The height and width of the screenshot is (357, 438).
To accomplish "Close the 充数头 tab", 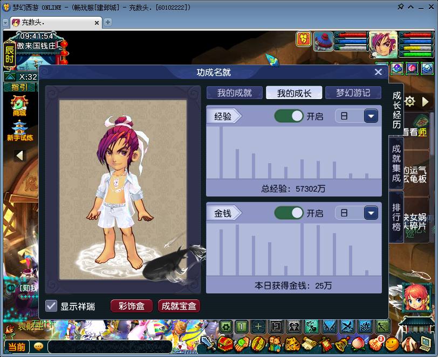I will pos(97,23).
